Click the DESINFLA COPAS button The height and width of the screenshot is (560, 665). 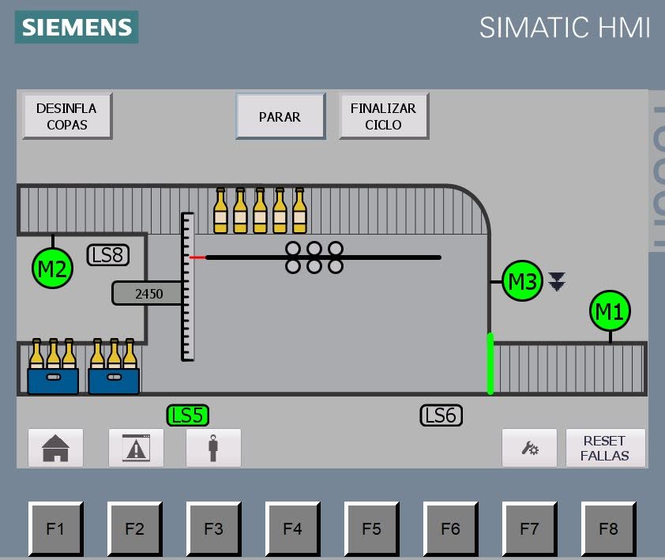tap(67, 116)
